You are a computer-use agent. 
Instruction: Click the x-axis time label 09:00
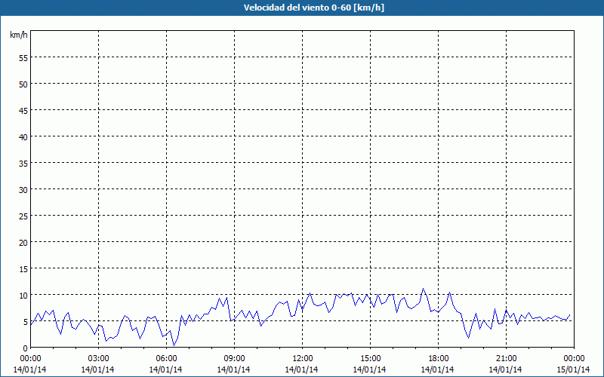234,359
